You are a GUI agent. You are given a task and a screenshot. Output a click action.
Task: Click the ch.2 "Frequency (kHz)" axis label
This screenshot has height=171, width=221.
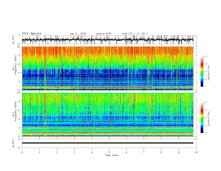pyautogui.click(x=16, y=111)
